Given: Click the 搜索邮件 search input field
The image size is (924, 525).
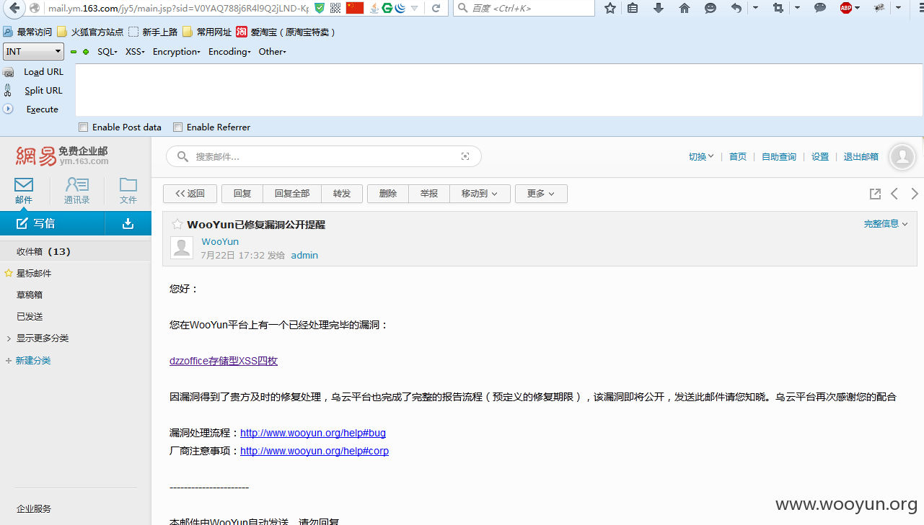Looking at the screenshot, I should (325, 156).
